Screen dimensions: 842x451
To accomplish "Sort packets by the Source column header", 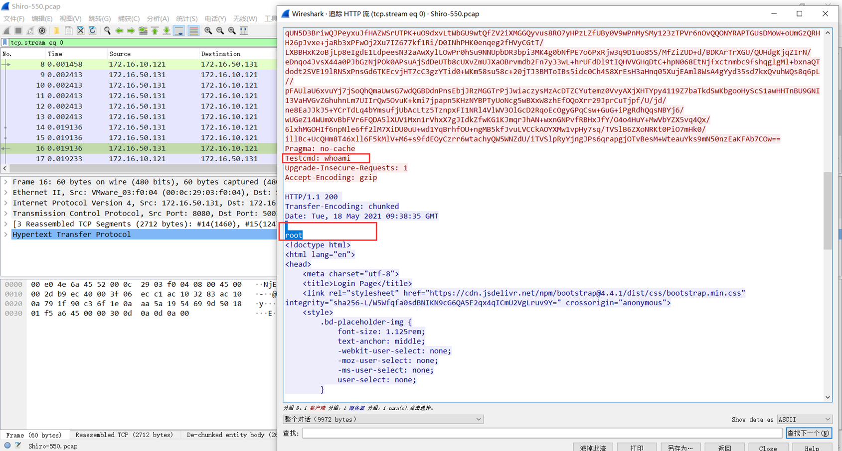I will (153, 54).
